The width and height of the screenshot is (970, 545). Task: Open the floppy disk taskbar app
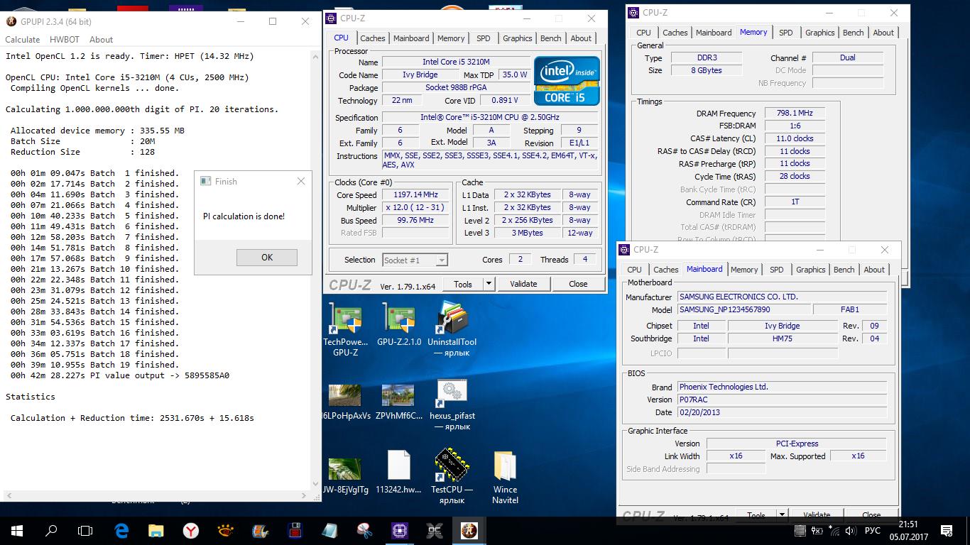[x=295, y=530]
